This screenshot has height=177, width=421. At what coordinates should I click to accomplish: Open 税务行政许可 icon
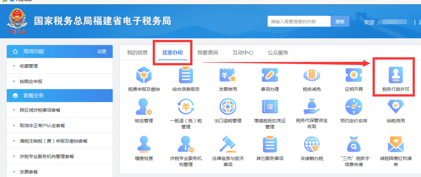point(396,75)
